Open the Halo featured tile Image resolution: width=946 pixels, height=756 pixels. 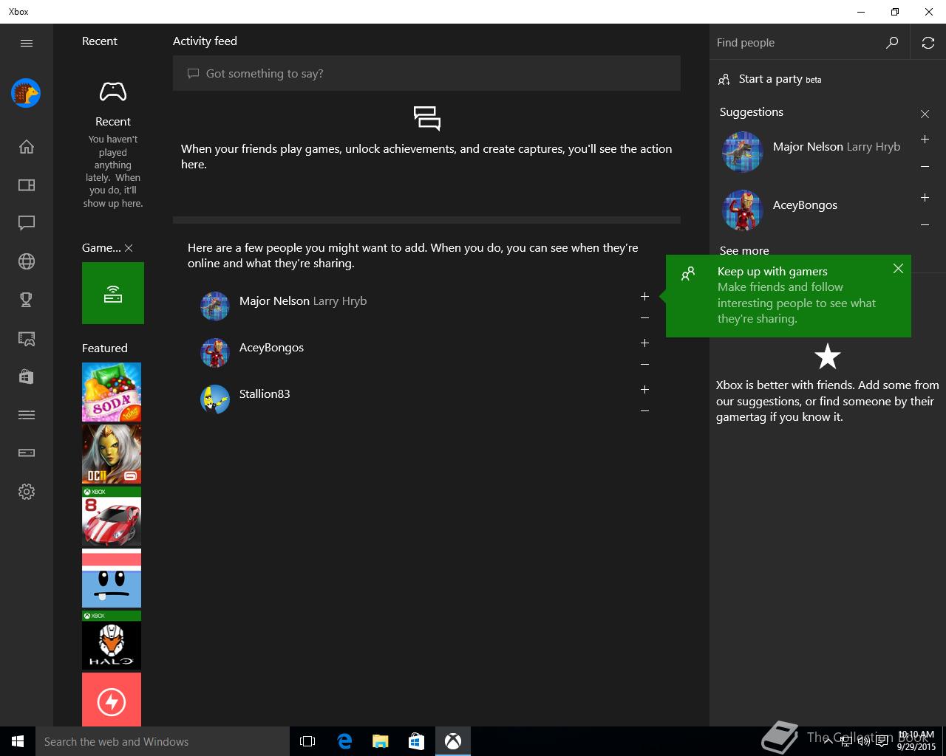coord(112,640)
